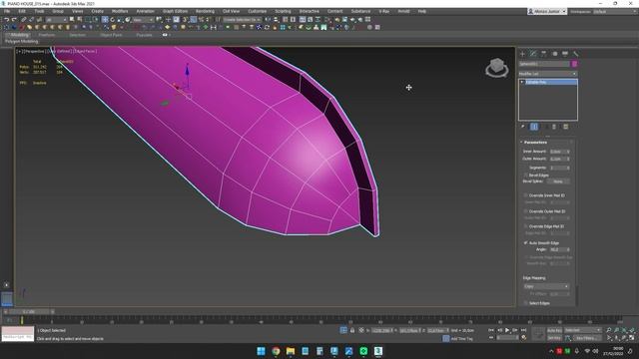The image size is (639, 359).
Task: Toggle the Auto Key button
Action: [x=554, y=330]
